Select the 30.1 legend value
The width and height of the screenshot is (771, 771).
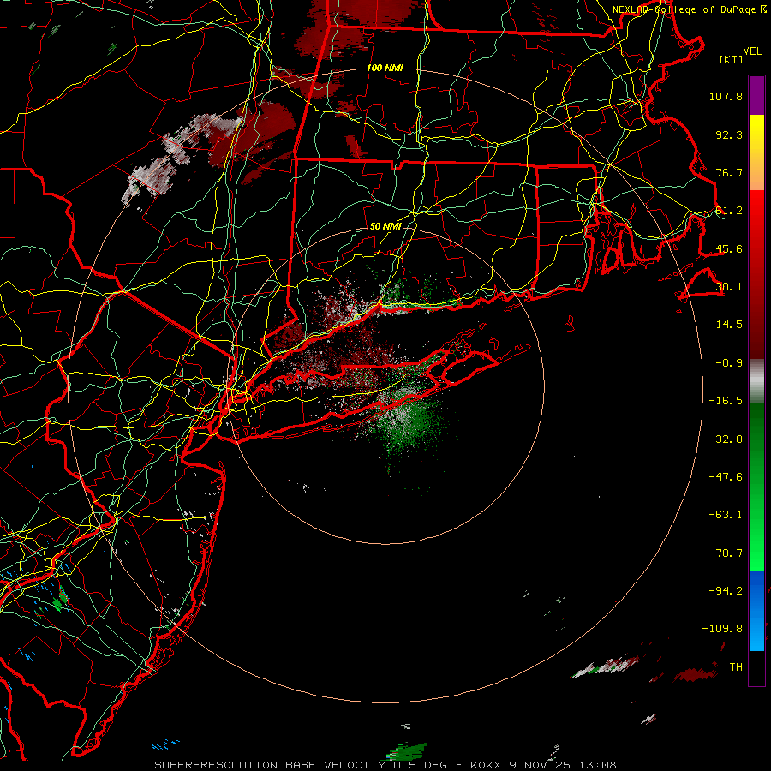[729, 287]
